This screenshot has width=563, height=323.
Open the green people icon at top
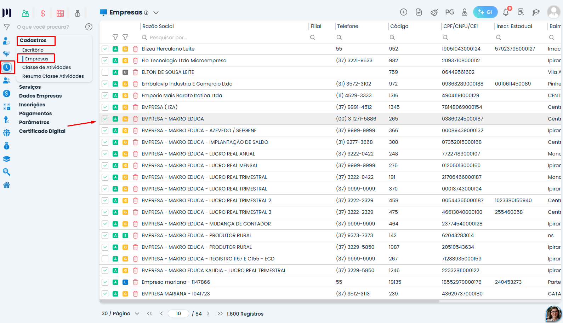[25, 13]
